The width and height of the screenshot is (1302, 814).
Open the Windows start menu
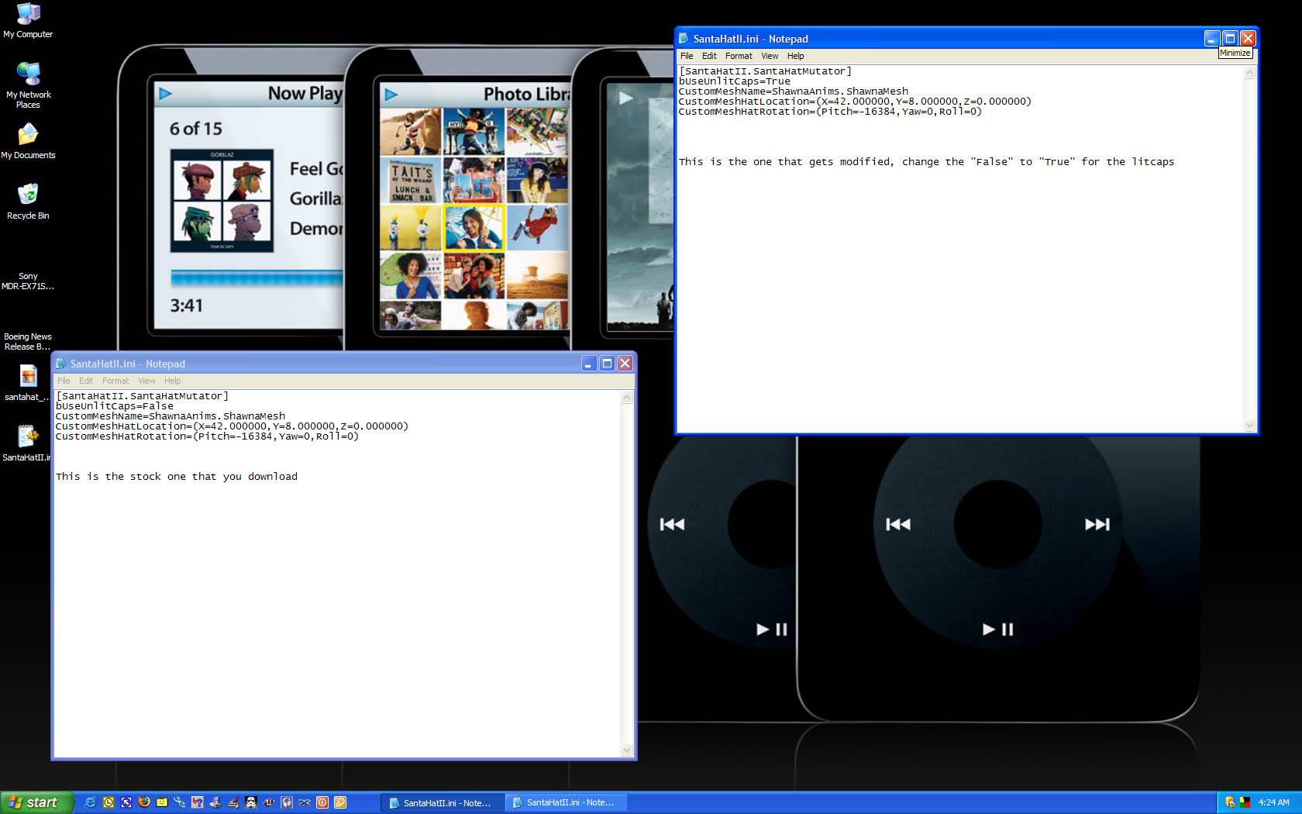coord(37,802)
